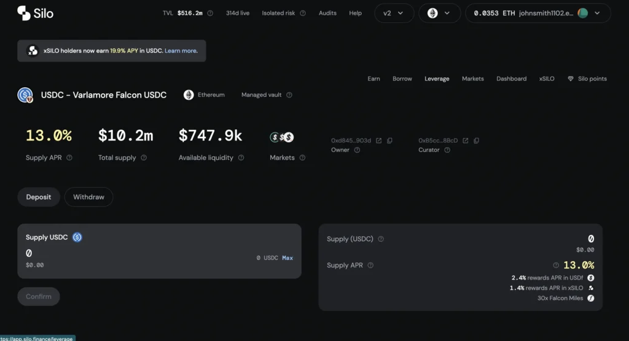Image resolution: width=629 pixels, height=341 pixels.
Task: Open the Ethereum network selector dropdown
Action: coord(439,13)
